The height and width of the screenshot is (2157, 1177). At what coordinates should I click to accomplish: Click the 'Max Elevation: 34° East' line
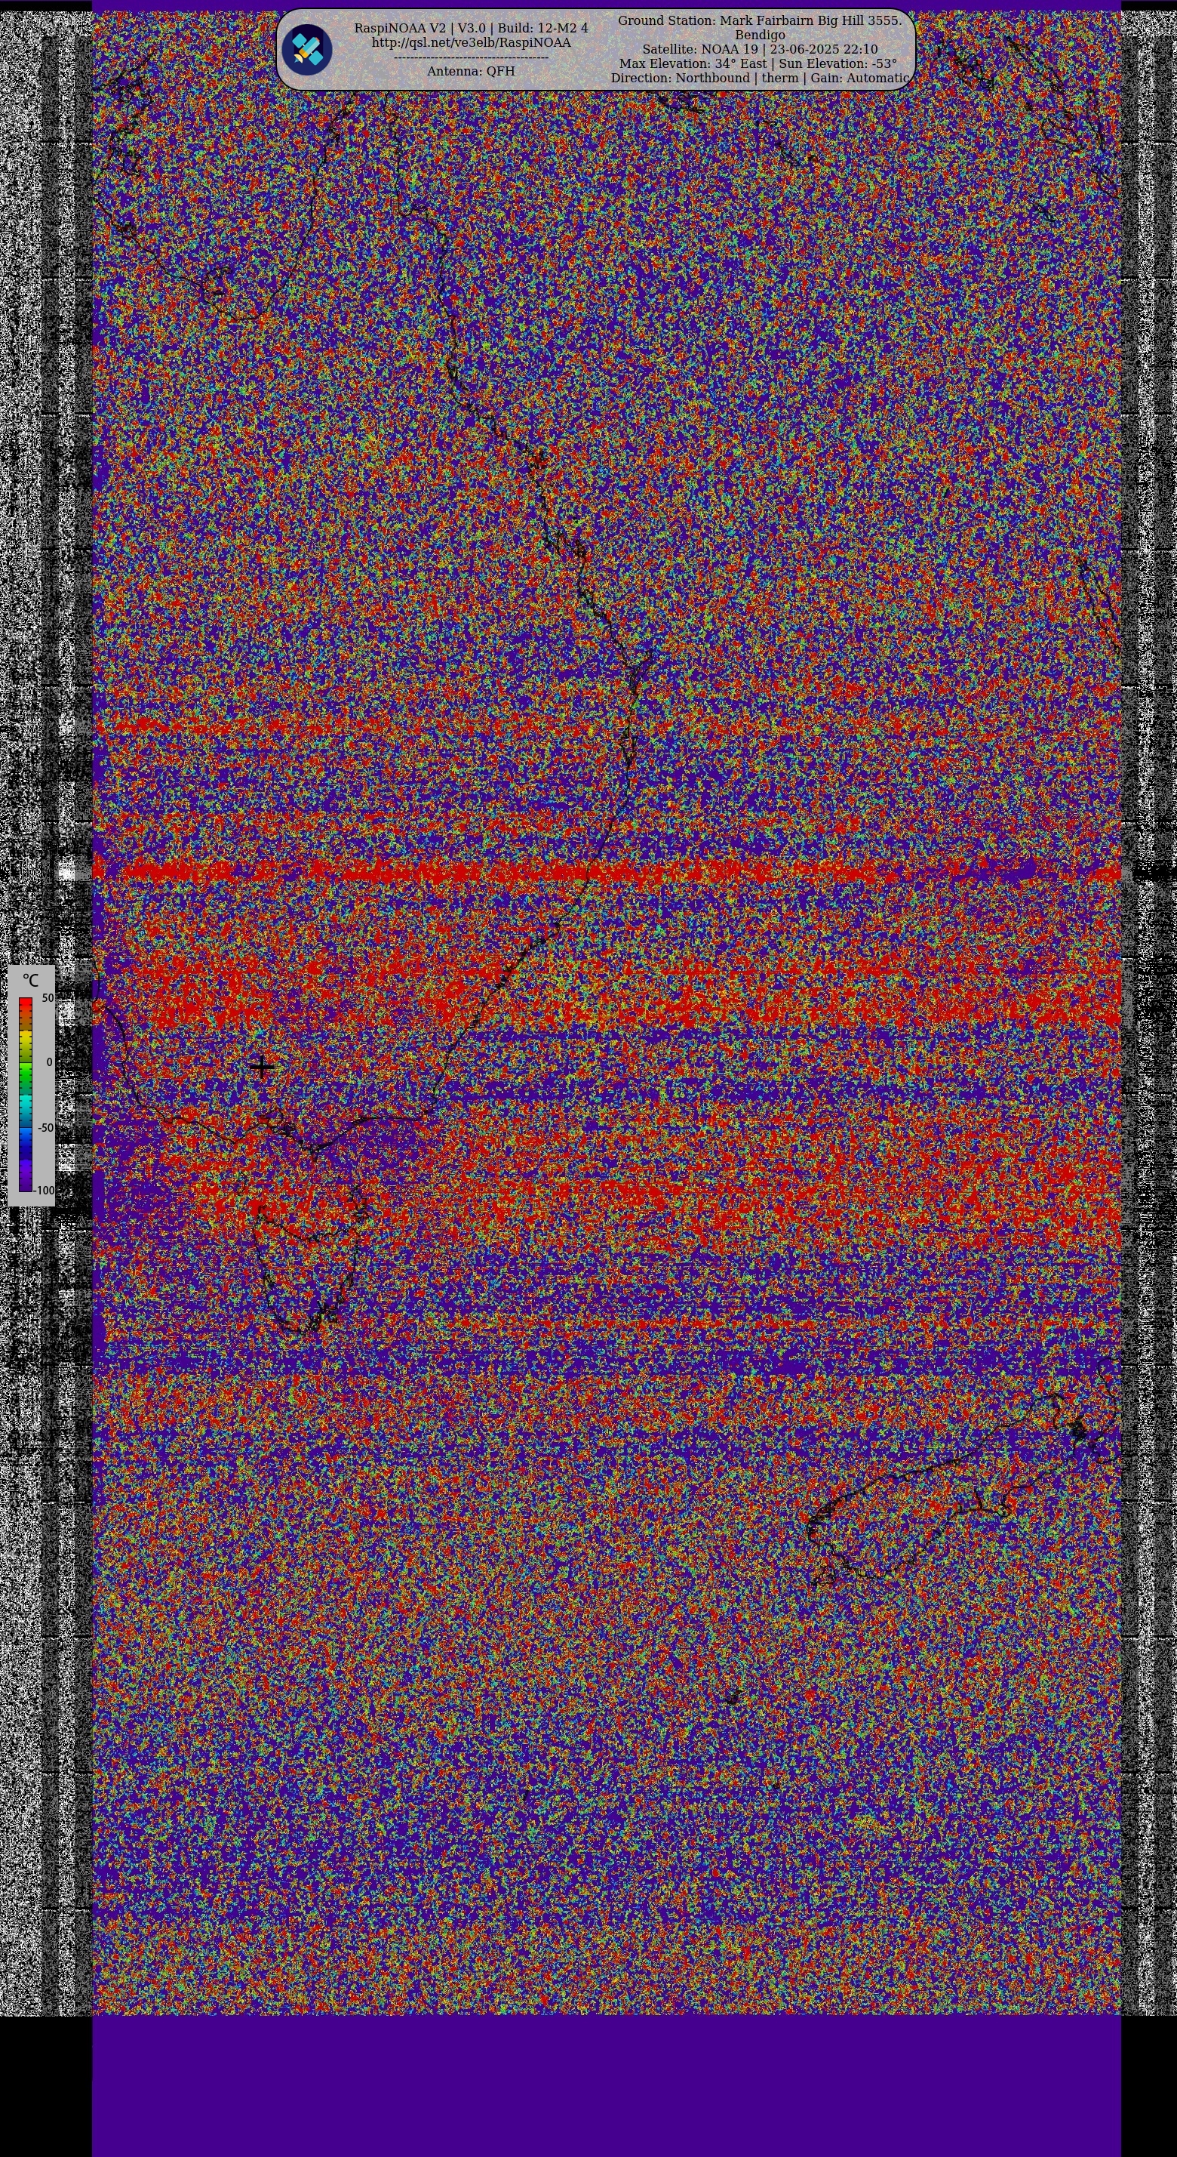pyautogui.click(x=758, y=63)
